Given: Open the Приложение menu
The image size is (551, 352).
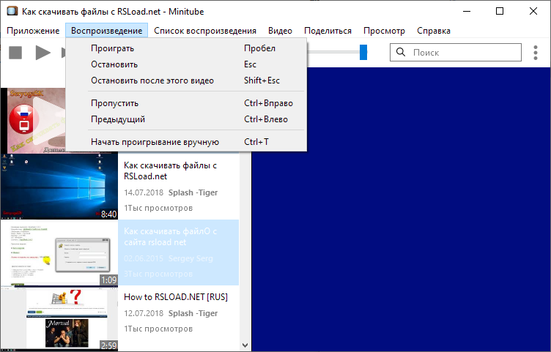Looking at the screenshot, I should point(33,31).
